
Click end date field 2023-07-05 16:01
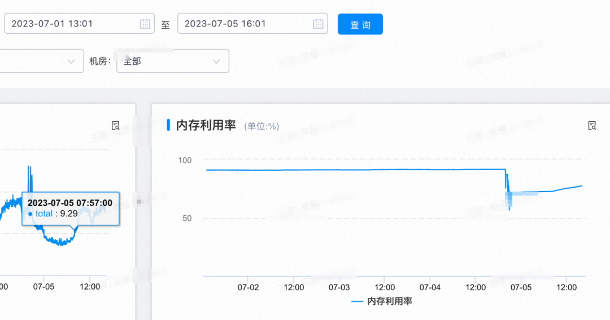243,24
